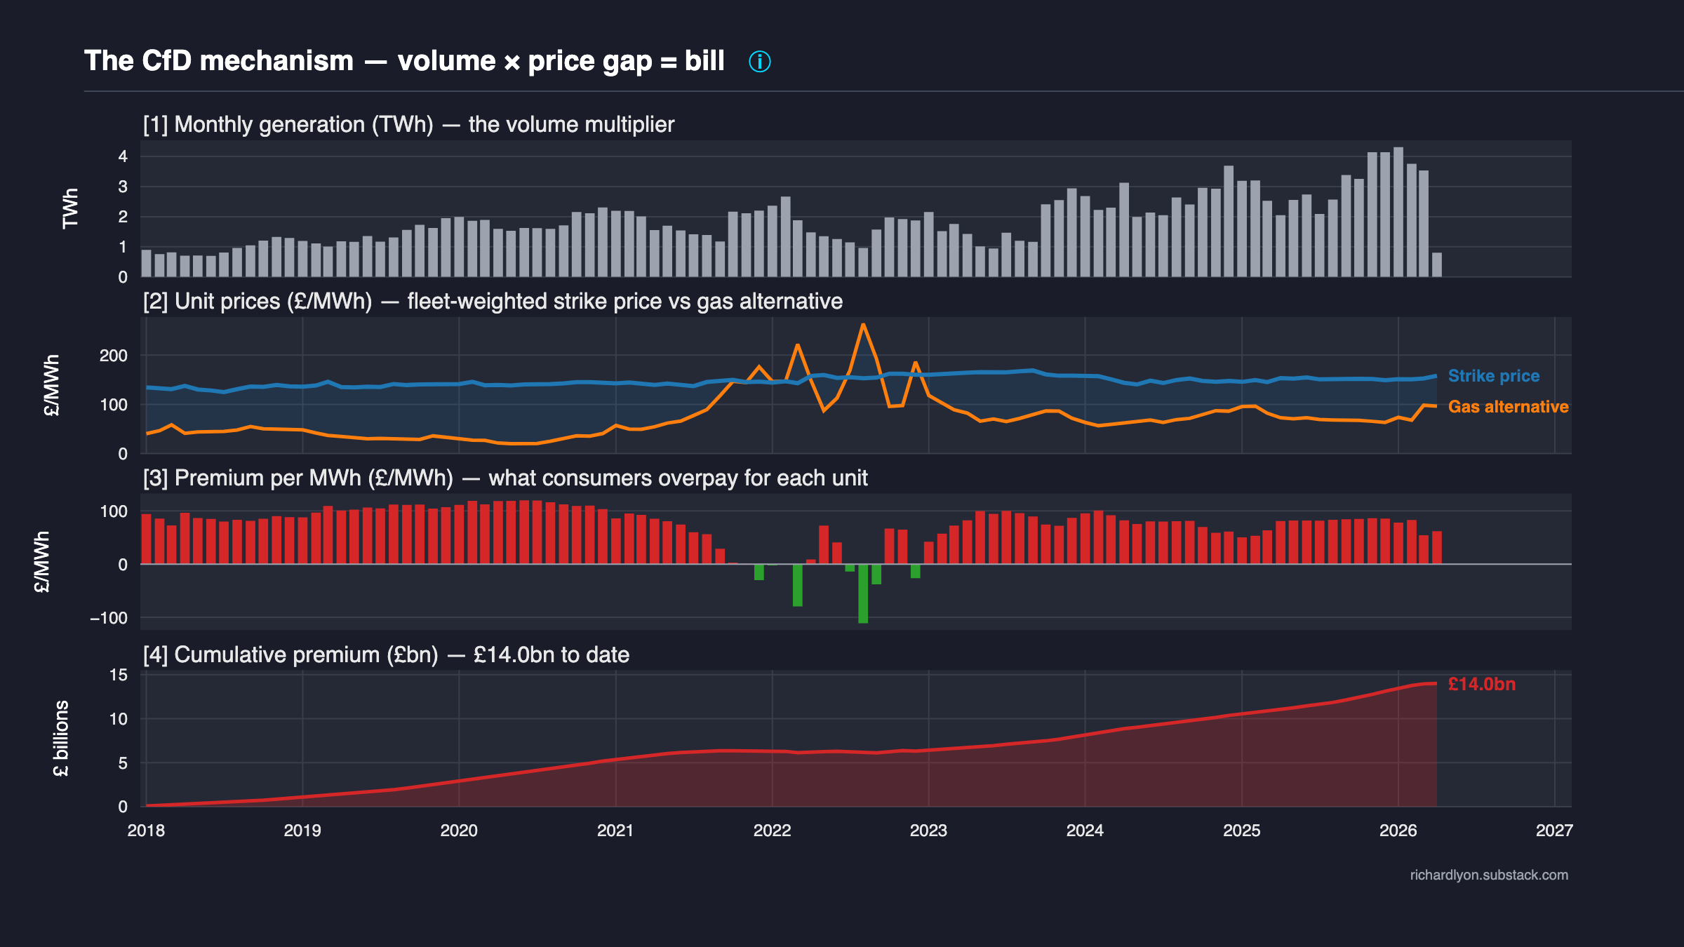Click the Cumulative premium panel title
This screenshot has width=1684, height=947.
click(x=386, y=655)
